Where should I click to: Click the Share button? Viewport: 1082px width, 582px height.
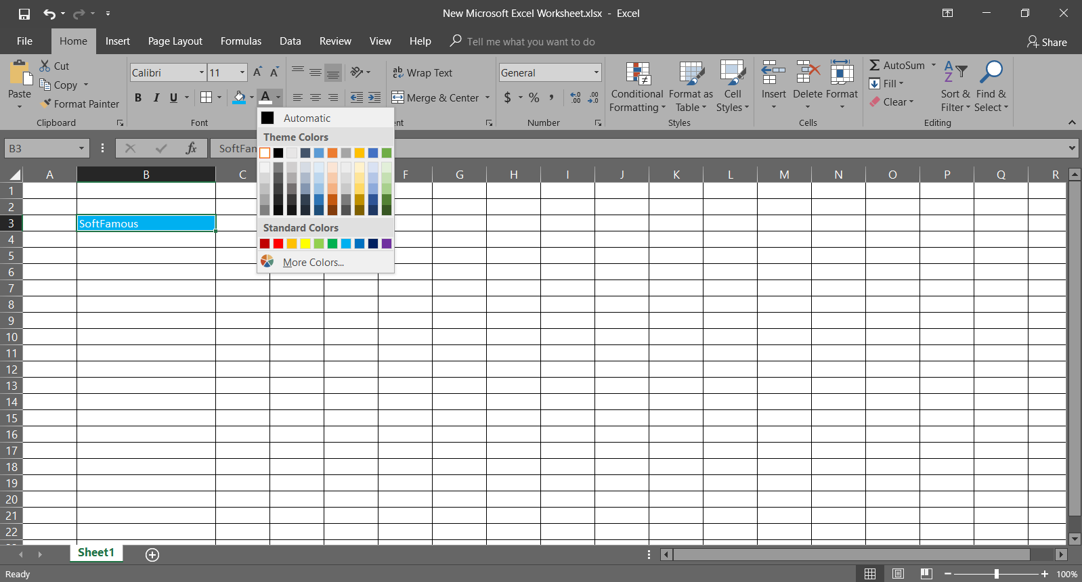1047,42
